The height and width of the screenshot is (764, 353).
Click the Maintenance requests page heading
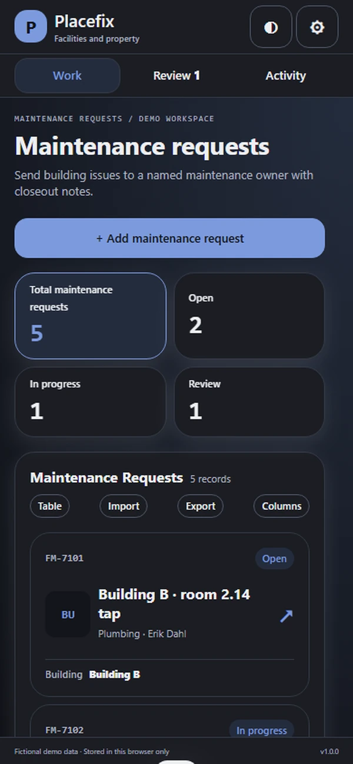[142, 147]
